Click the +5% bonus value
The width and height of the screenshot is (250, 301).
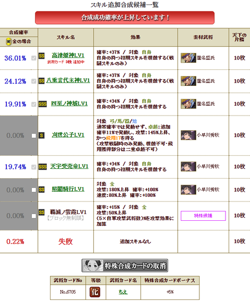(x=170, y=292)
